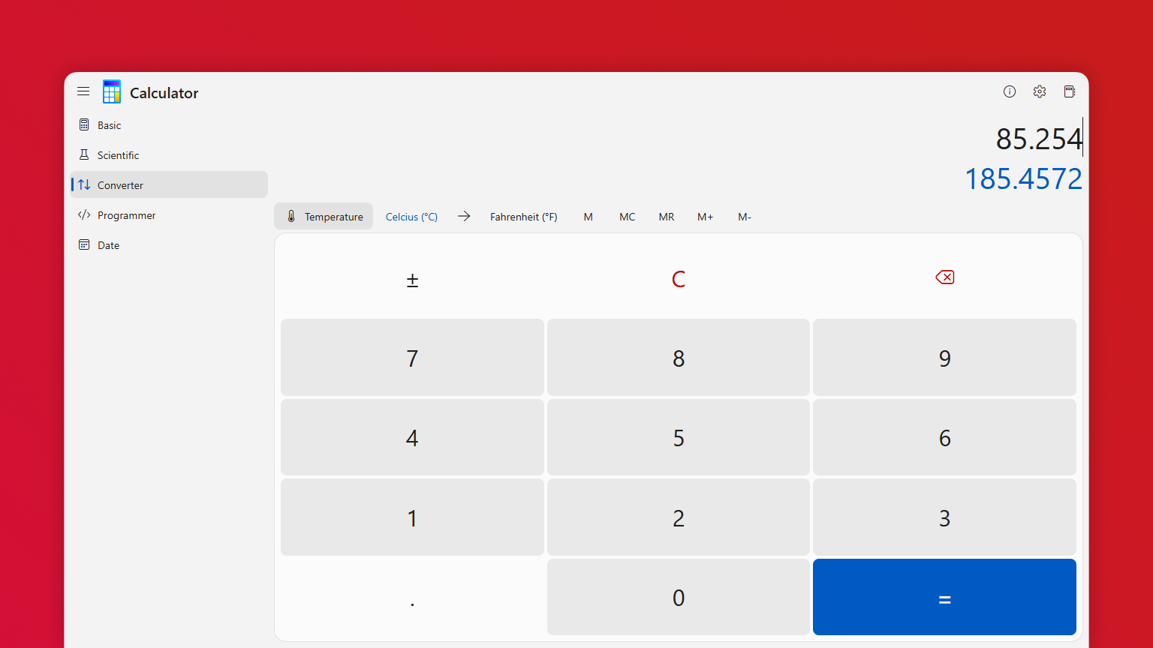
Task: Open the hamburger navigation menu
Action: (83, 91)
